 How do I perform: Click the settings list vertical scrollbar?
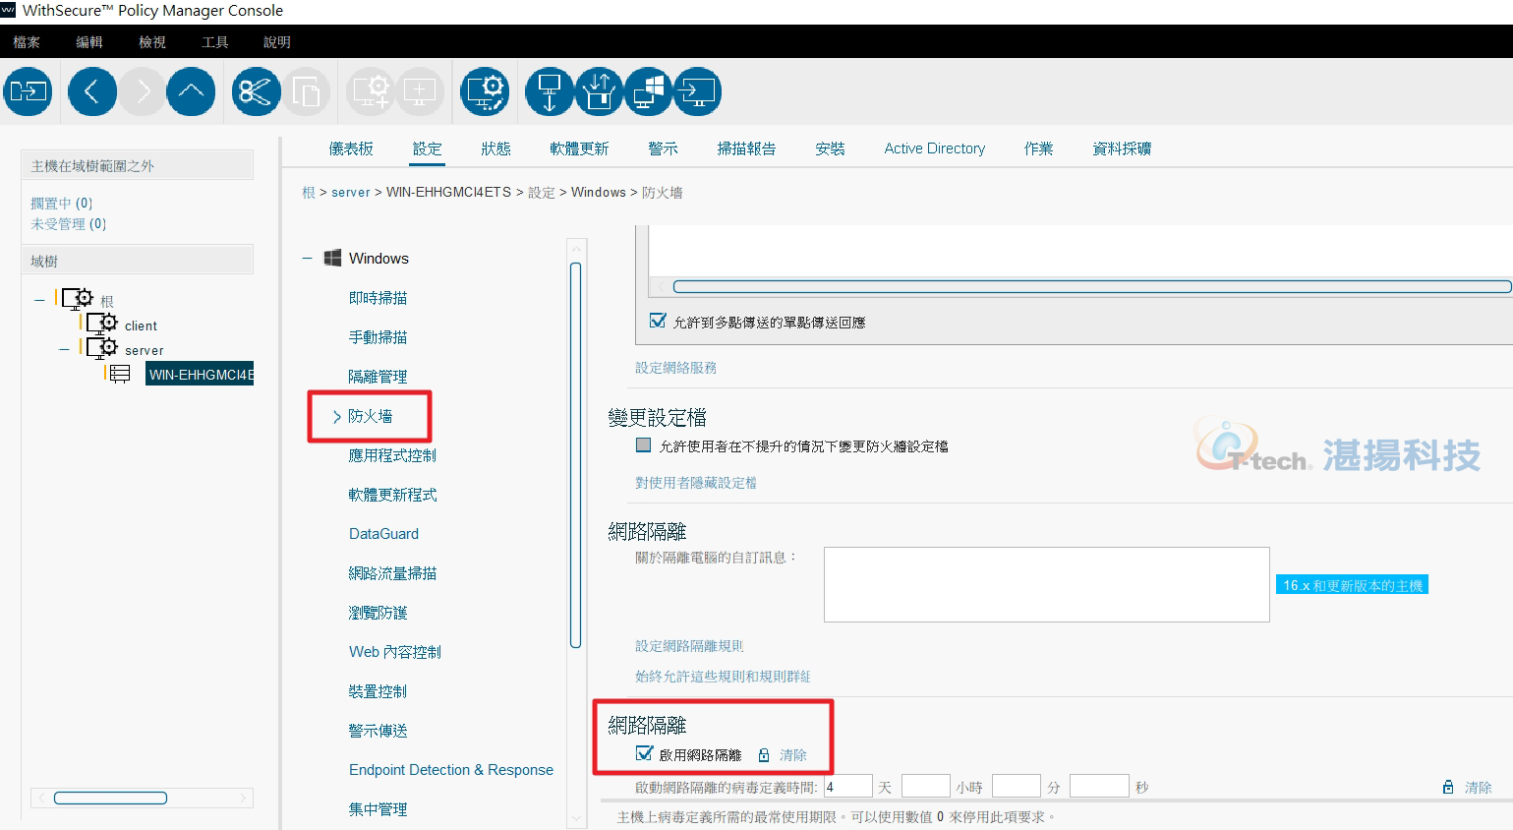(x=575, y=455)
